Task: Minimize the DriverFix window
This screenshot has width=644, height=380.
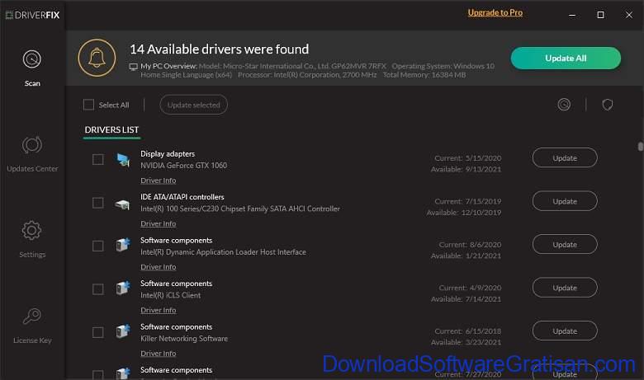Action: pyautogui.click(x=572, y=15)
